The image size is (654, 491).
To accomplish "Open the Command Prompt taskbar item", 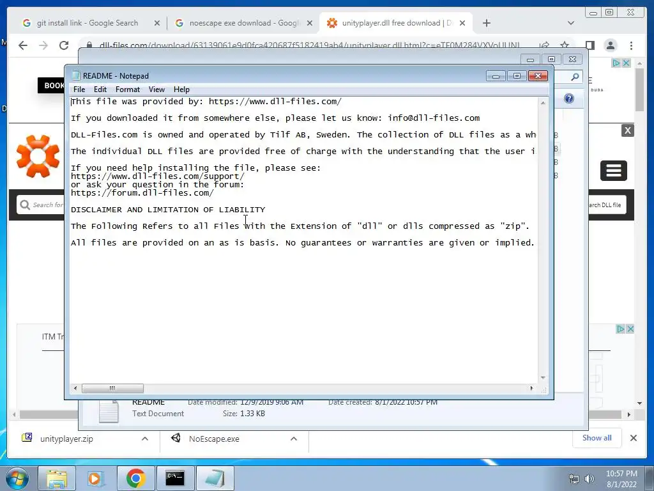I will tap(175, 478).
